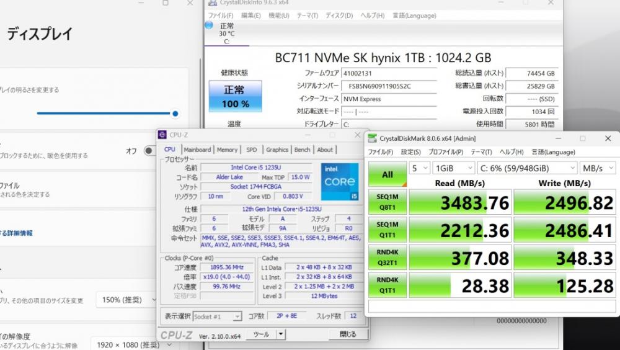
Task: Click 総書込量 value 25829 GB
Action: (x=532, y=86)
